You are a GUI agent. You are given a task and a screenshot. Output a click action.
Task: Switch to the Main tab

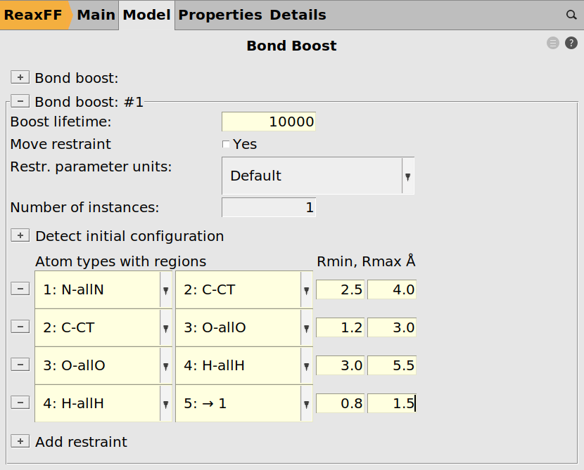click(96, 15)
